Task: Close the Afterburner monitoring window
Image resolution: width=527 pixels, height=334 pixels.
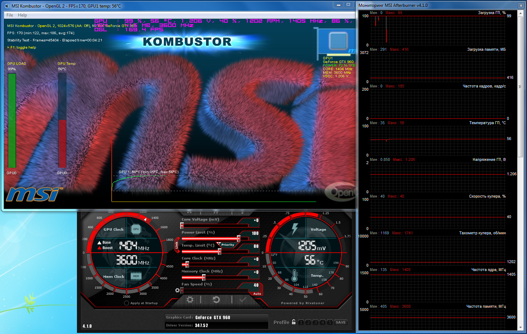Action: pos(521,5)
